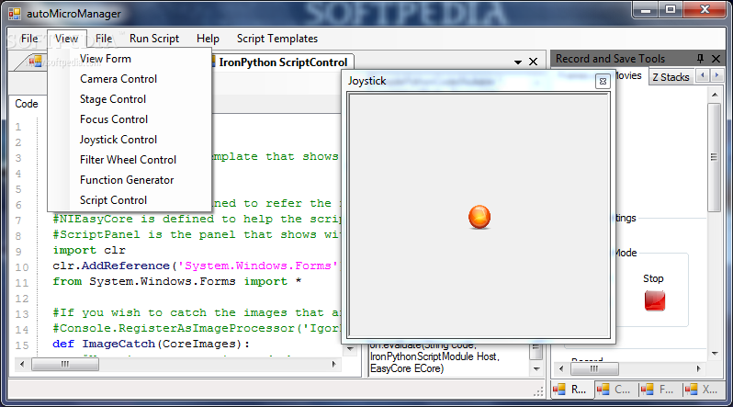This screenshot has height=407, width=733.
Task: Click Record panel scroll-right arrow
Action: point(698,368)
